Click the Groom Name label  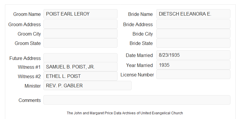click(27, 14)
